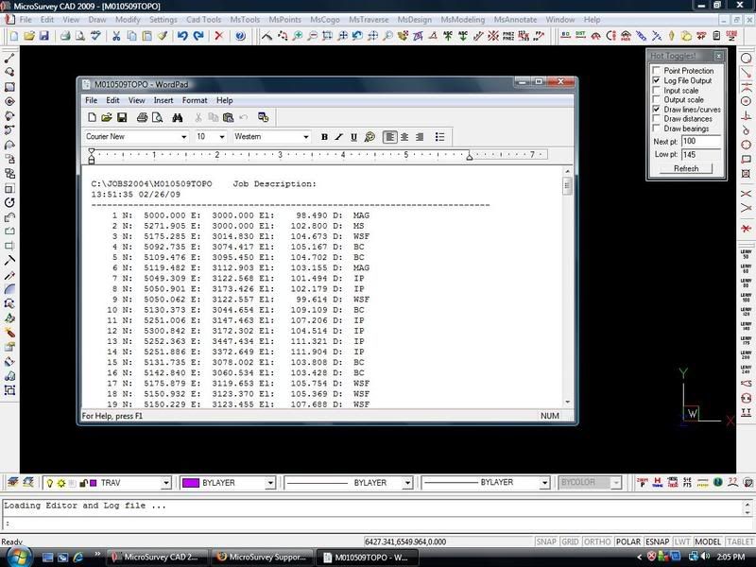Click the Save icon in WordPad toolbar
The width and height of the screenshot is (756, 567).
click(x=122, y=117)
